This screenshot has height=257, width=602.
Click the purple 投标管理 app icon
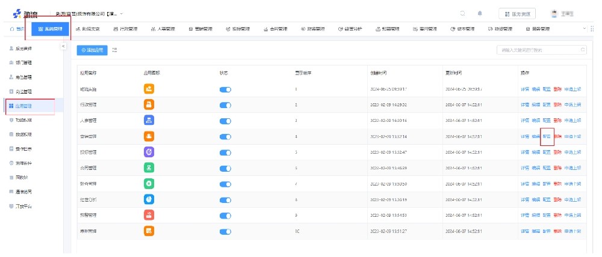149,152
